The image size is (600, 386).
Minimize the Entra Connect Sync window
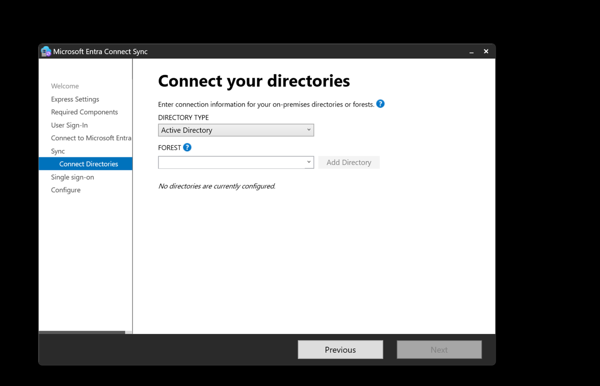[x=471, y=52]
